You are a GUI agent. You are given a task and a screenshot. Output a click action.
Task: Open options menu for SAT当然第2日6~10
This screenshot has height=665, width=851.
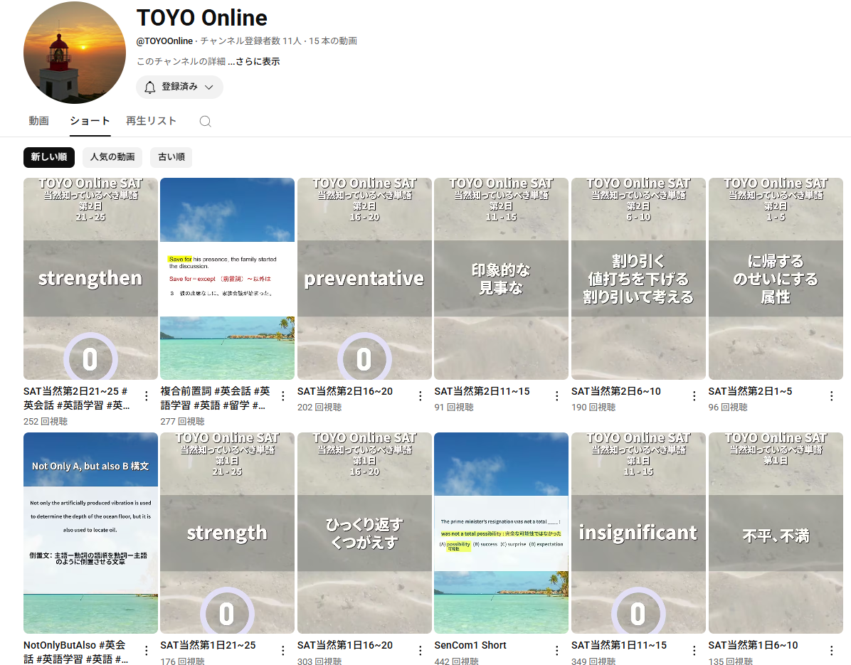pyautogui.click(x=694, y=396)
